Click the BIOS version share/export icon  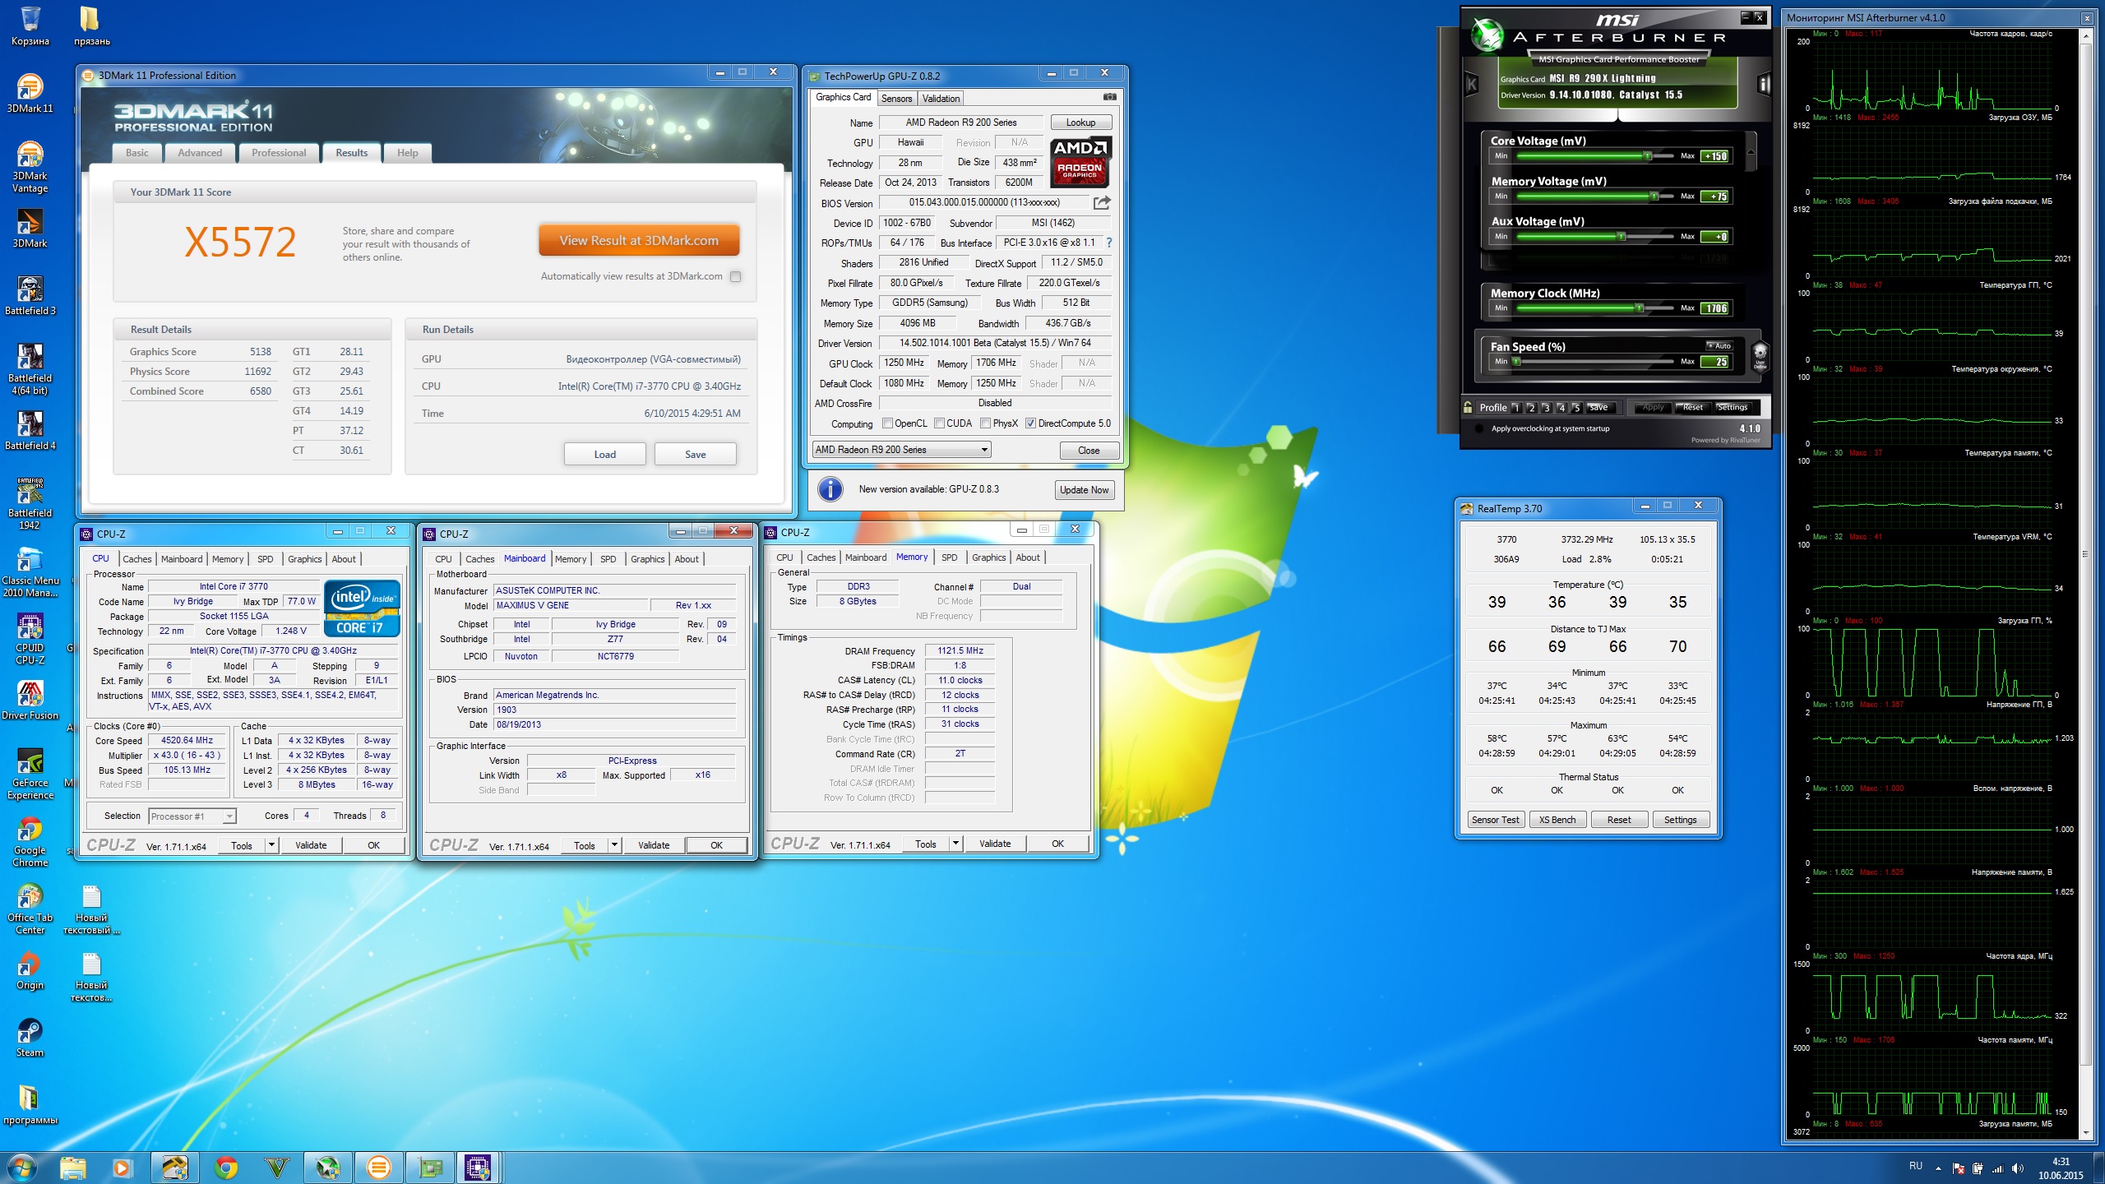point(1102,202)
